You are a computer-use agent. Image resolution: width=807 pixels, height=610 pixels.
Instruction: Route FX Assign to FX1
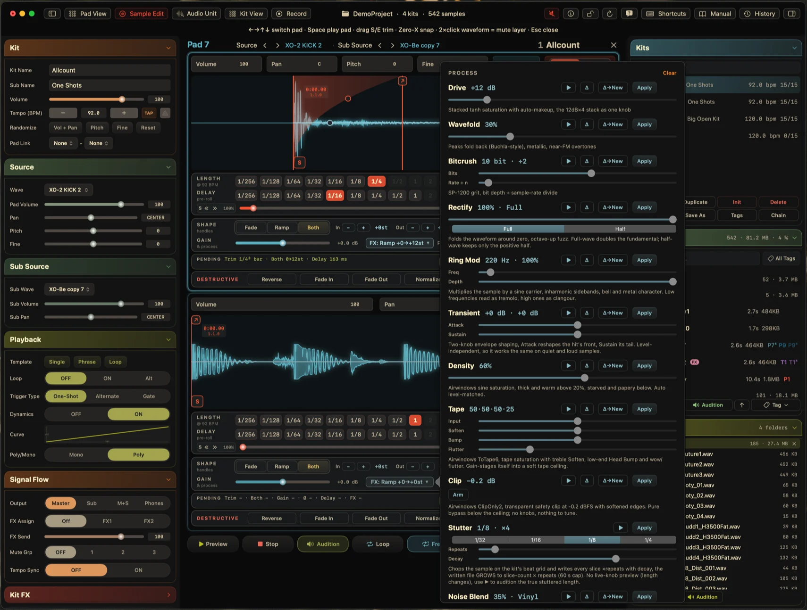tap(108, 521)
